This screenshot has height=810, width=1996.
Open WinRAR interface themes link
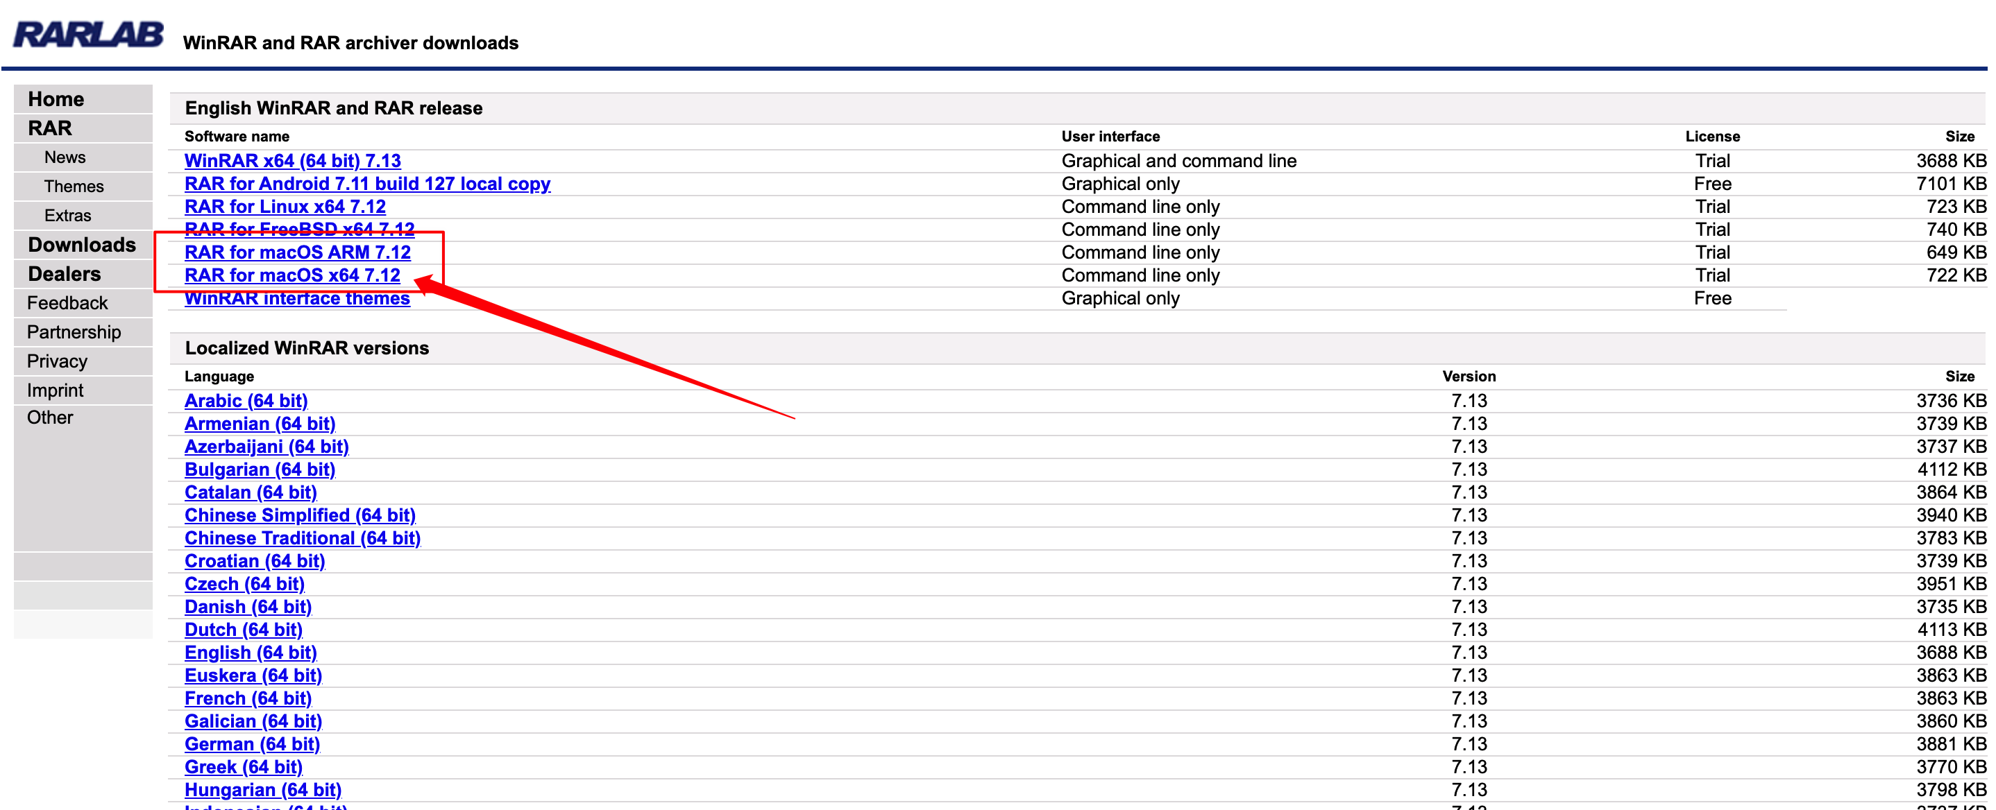click(x=297, y=299)
